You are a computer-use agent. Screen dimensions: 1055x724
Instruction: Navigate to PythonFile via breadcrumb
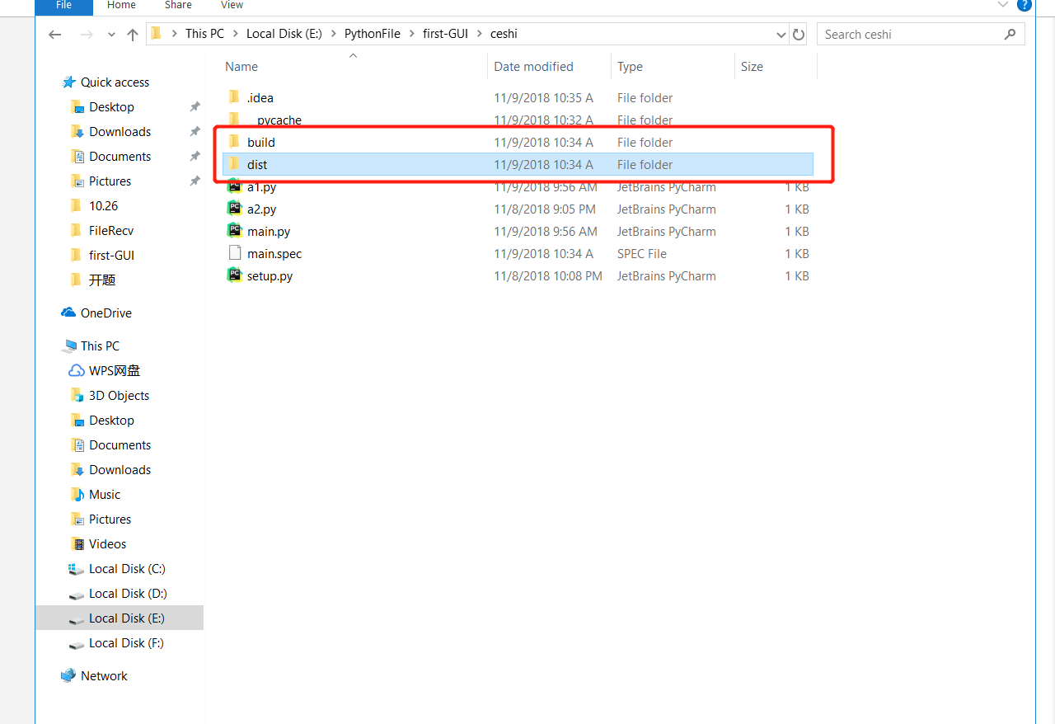pyautogui.click(x=372, y=34)
